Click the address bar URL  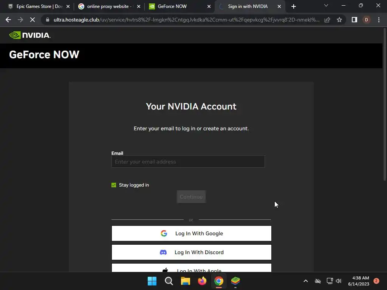(x=186, y=20)
